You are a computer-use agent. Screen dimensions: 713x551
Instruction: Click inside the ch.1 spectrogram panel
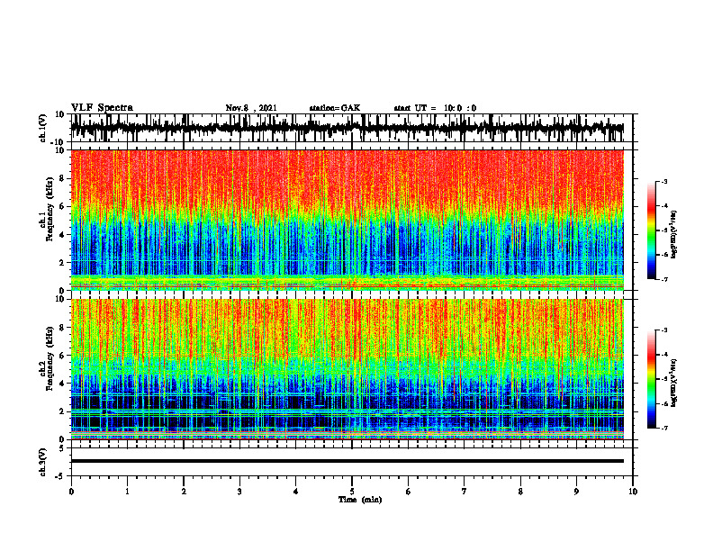click(347, 220)
